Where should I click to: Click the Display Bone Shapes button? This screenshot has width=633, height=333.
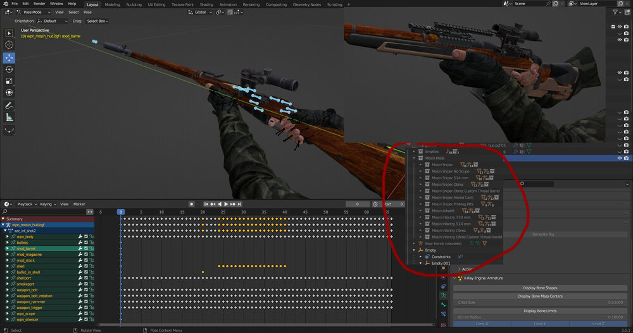coord(542,288)
